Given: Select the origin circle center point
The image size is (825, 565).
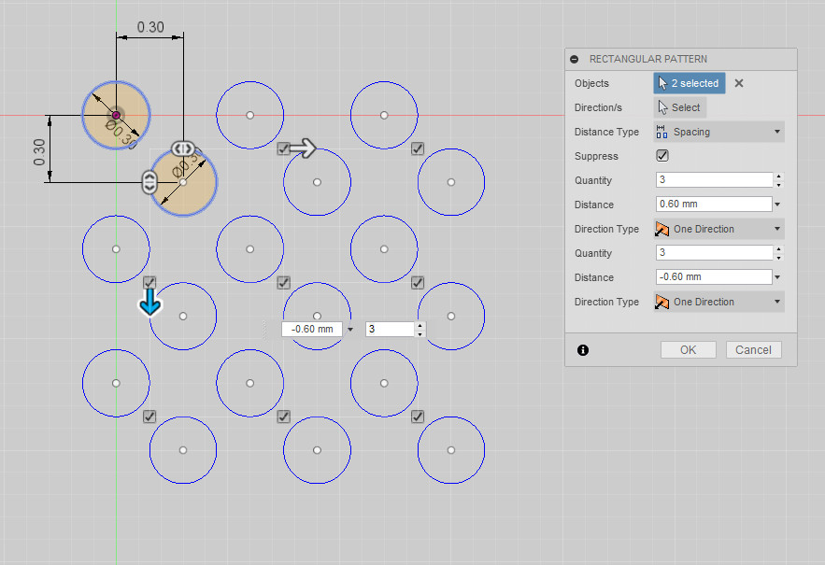Looking at the screenshot, I should click(116, 115).
